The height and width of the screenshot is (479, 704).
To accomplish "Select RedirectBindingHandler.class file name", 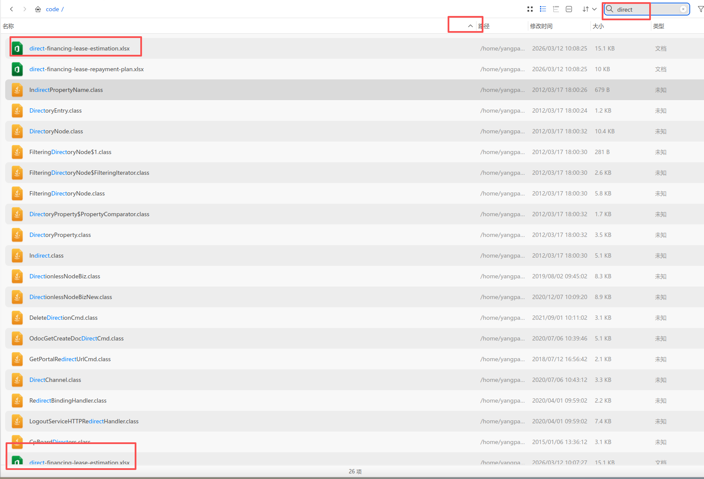I will coord(68,400).
